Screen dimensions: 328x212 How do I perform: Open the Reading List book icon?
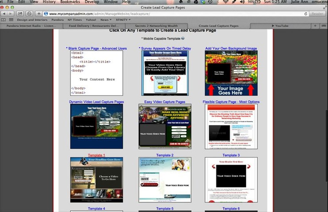click(x=4, y=20)
